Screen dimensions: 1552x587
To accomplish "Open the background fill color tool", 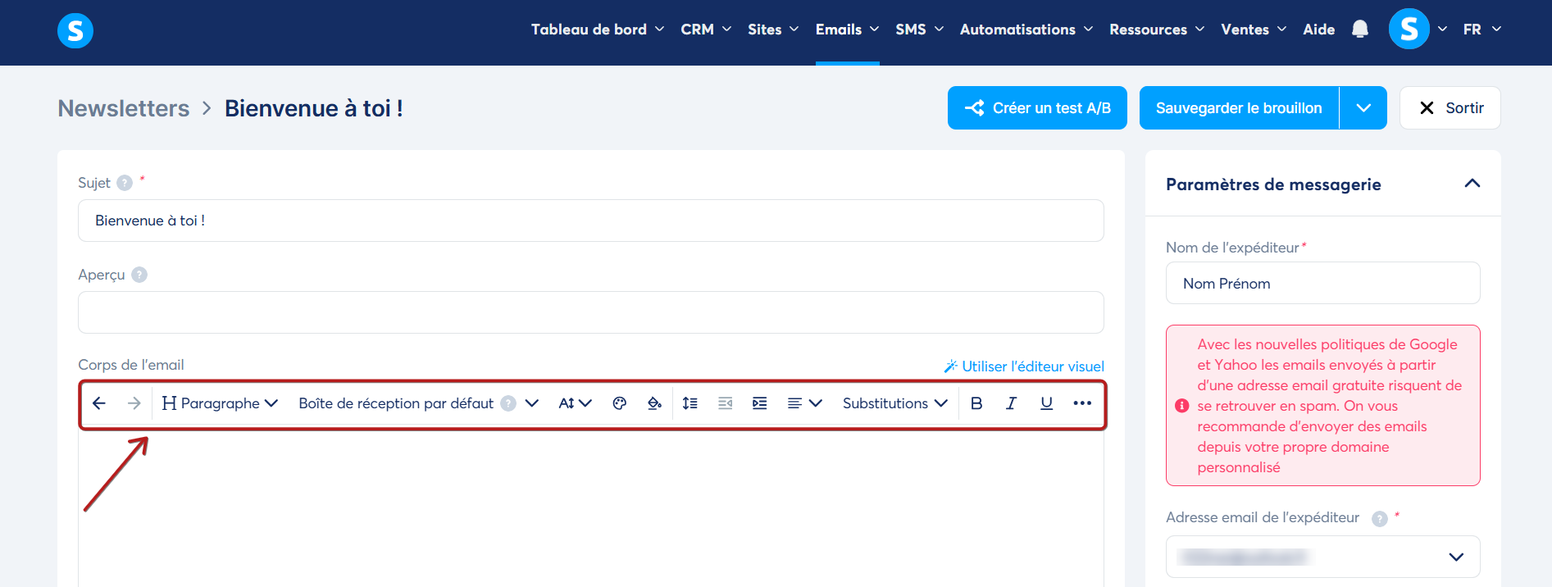I will pos(654,403).
